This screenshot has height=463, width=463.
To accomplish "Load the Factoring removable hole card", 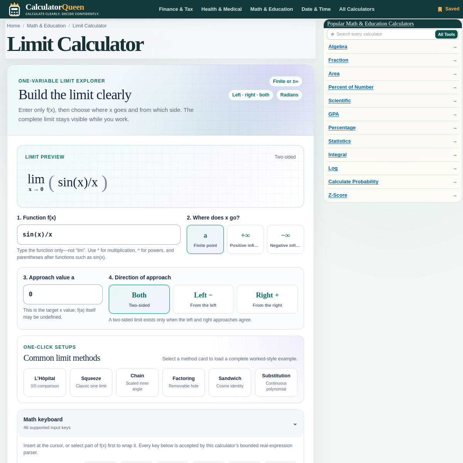I will tap(184, 382).
